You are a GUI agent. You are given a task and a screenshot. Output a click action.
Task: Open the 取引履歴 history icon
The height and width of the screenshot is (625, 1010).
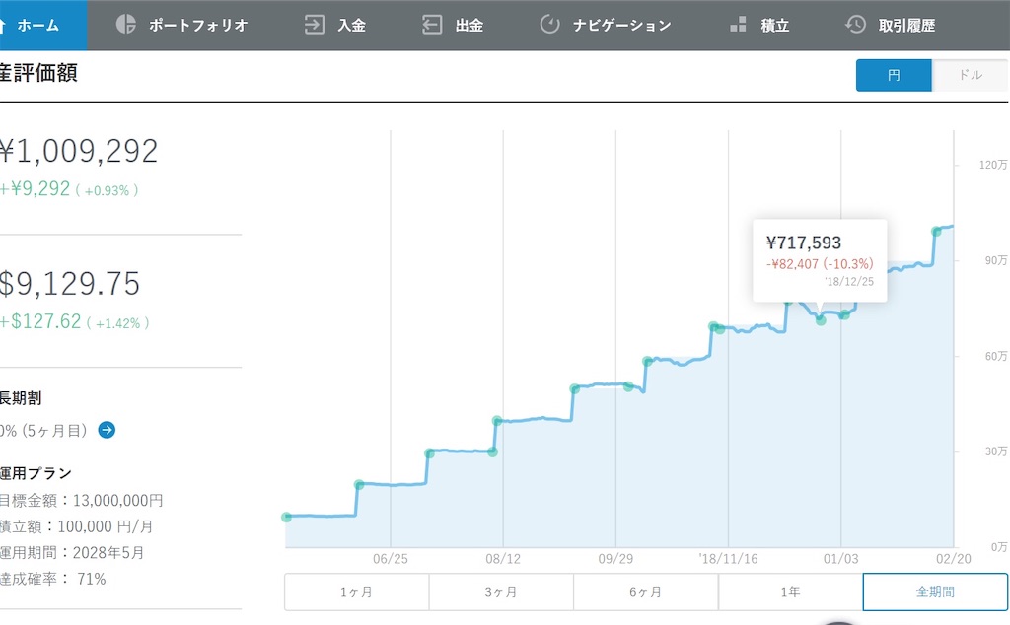[x=853, y=25]
